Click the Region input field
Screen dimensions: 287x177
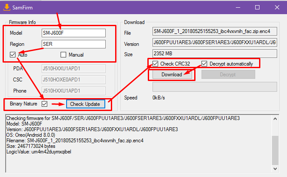pyautogui.click(x=73, y=44)
